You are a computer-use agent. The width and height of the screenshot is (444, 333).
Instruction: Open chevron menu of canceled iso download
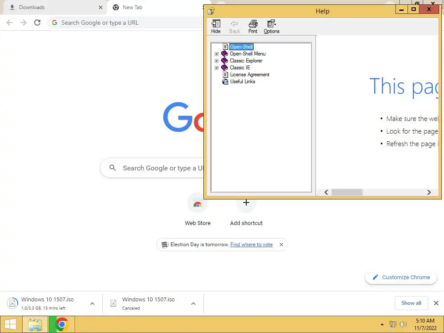pyautogui.click(x=193, y=303)
